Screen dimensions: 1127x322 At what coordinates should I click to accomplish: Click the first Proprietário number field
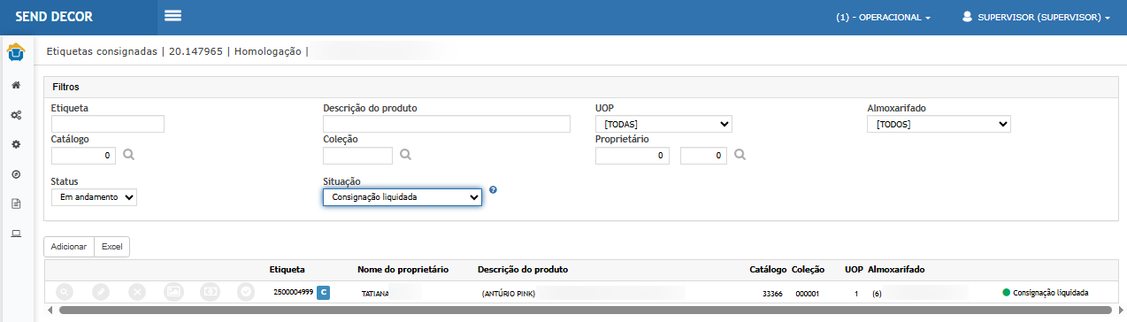(633, 156)
